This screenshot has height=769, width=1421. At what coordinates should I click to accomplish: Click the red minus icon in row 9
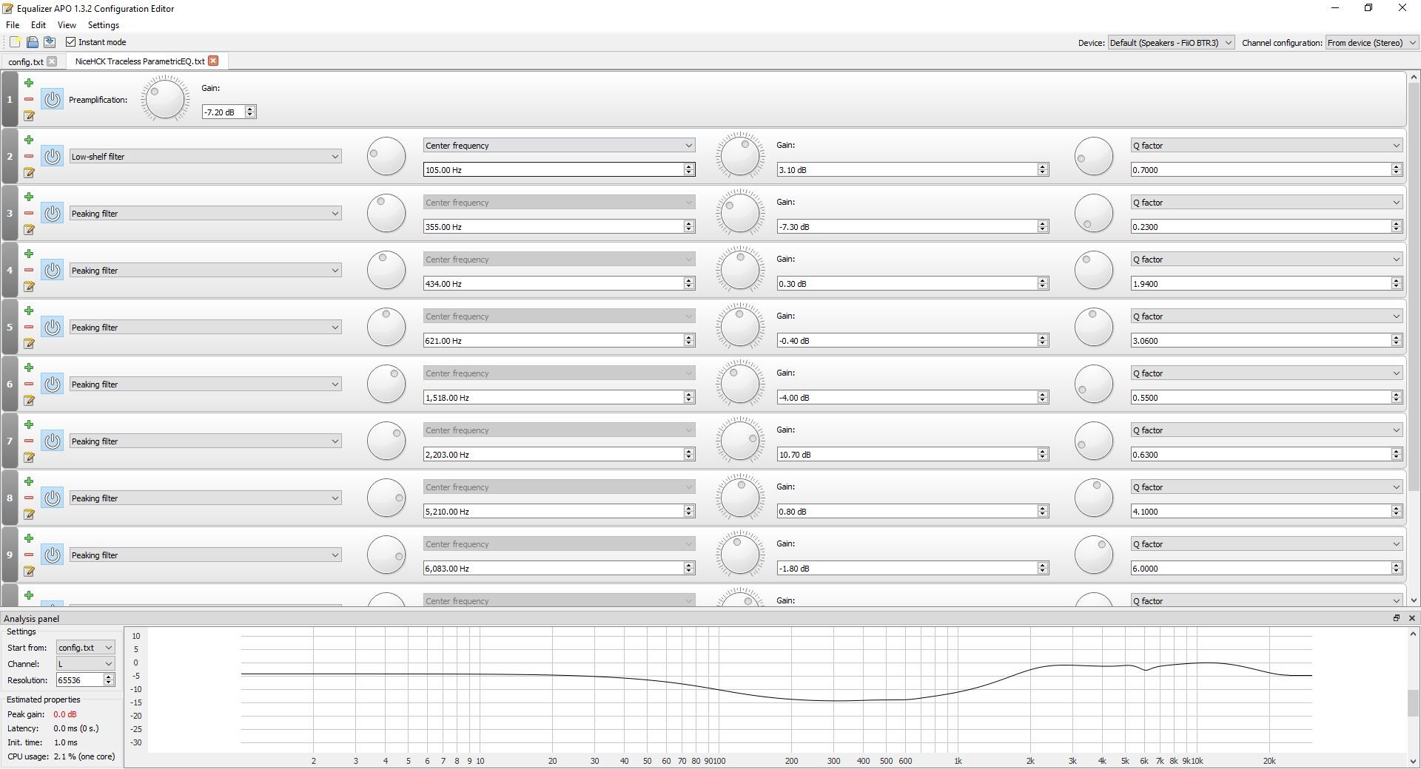[29, 555]
